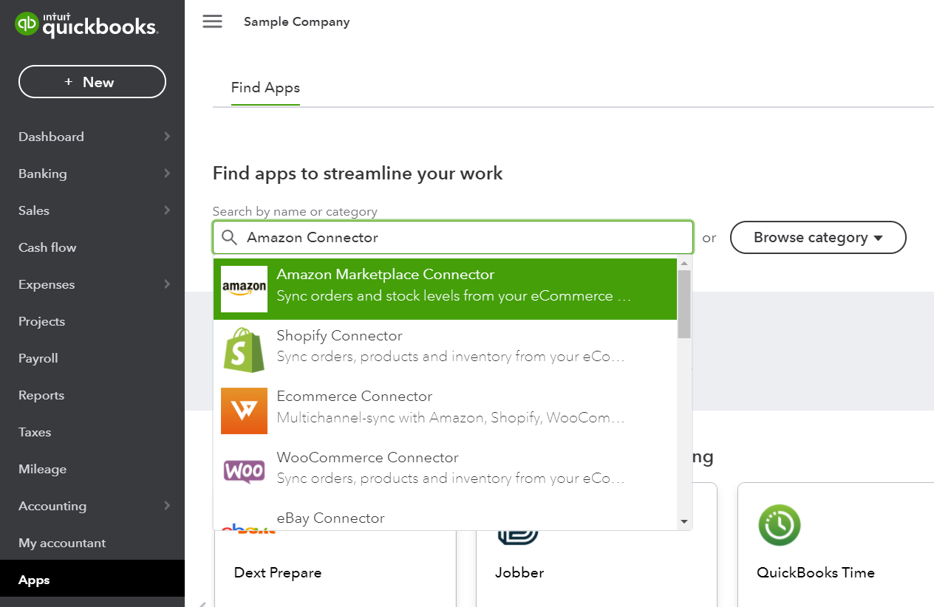Go to Cash flow page
The width and height of the screenshot is (934, 607).
point(47,247)
